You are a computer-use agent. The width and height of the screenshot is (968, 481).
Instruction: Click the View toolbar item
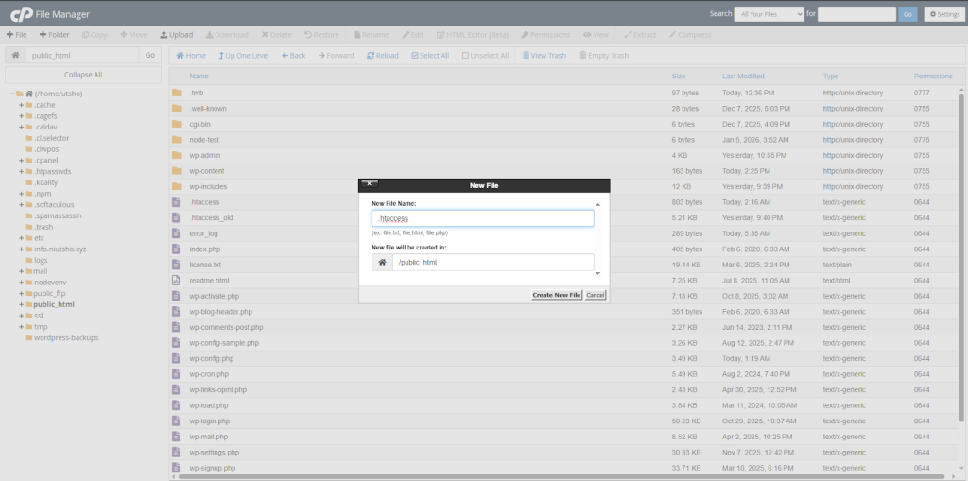[596, 35]
